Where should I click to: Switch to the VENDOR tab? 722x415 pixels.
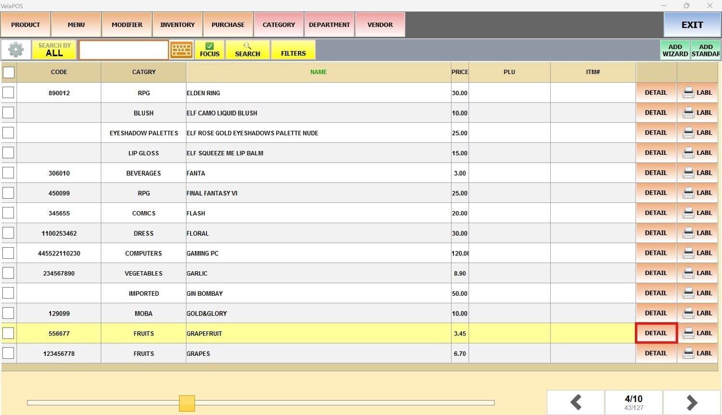point(380,25)
